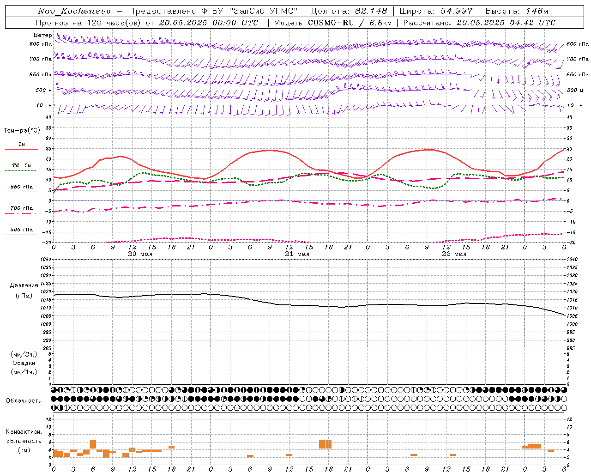Select the provider text ФГБУ "ЗапСиб УГМС"
Viewport: 591px width, 473px height.
(250, 11)
